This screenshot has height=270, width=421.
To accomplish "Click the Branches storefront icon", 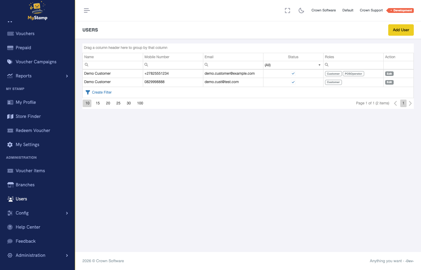I will tap(11, 185).
